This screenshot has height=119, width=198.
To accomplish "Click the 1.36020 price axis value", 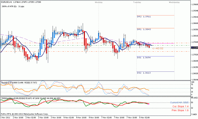I will pos(195,73).
